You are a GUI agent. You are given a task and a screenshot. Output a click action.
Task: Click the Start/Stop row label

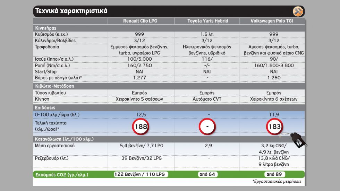coord(46,72)
